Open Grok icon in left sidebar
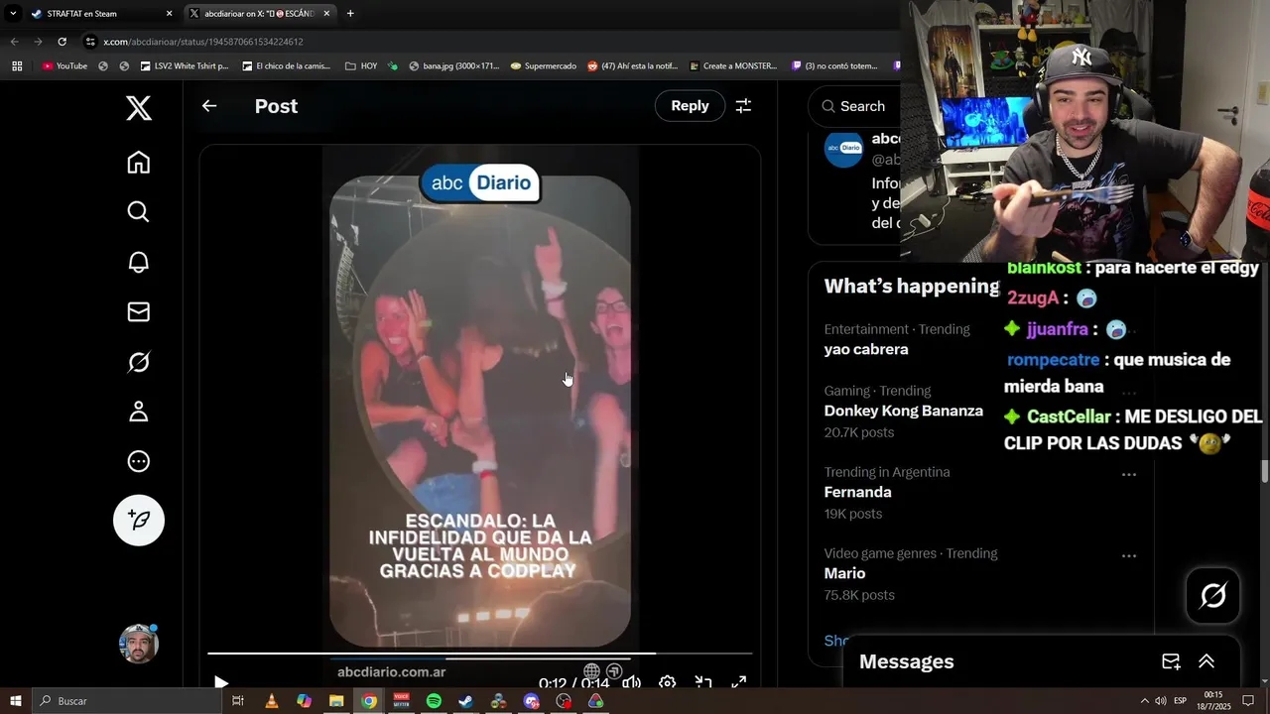This screenshot has height=714, width=1270. 139,362
